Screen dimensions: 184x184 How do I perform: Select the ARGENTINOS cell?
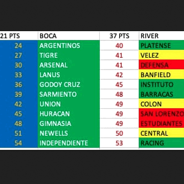pyautogui.click(x=68, y=45)
